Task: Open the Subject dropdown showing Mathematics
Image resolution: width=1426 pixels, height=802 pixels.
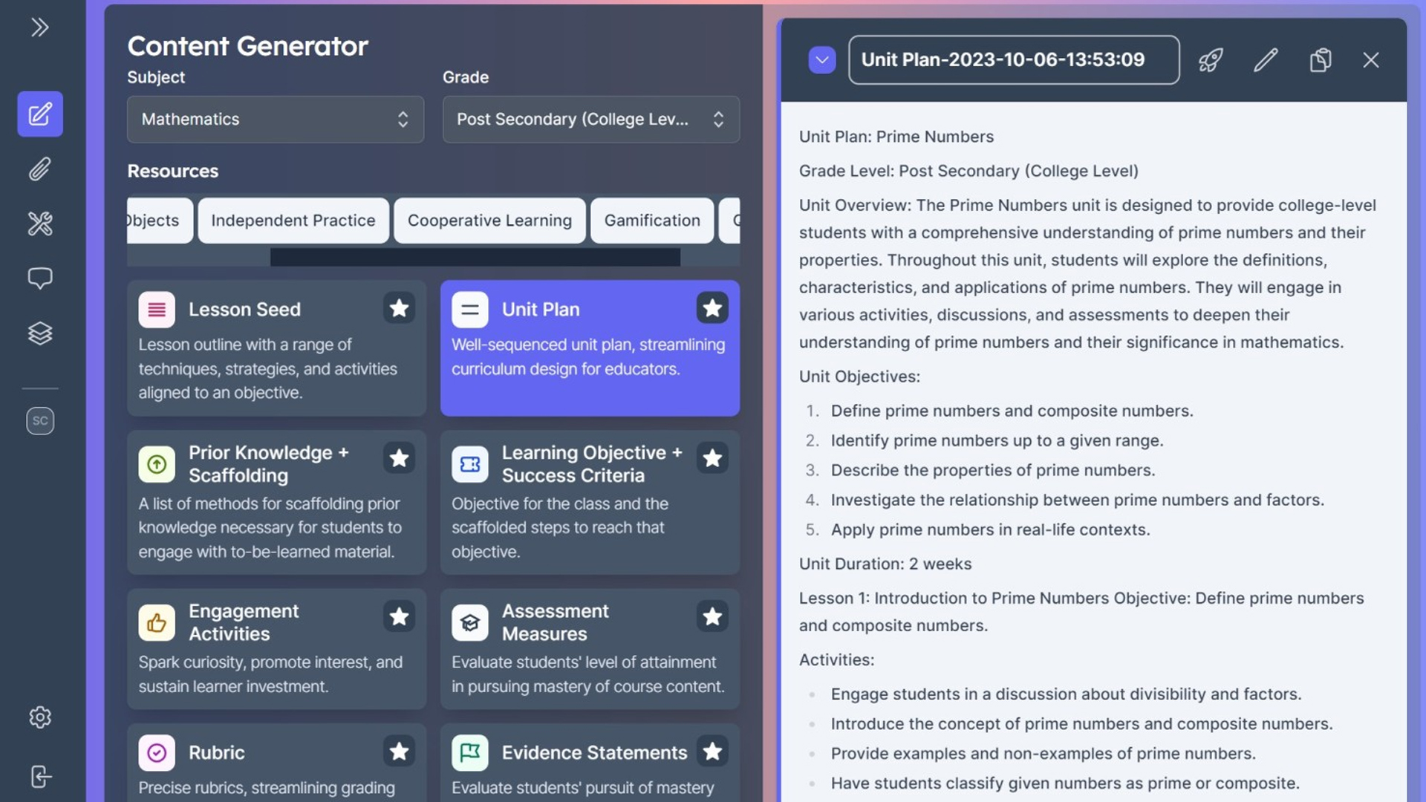Action: [x=276, y=119]
